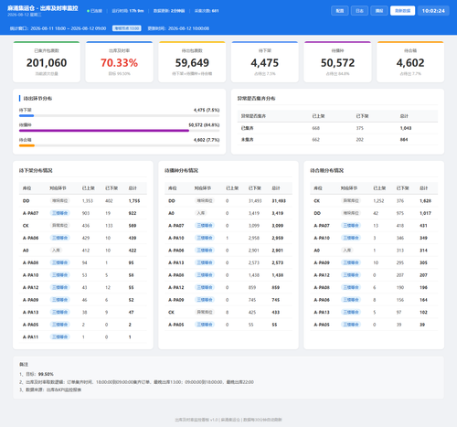Click the white 刷新数据 refresh button
Viewport: 457px width, 427px height.
pyautogui.click(x=402, y=11)
